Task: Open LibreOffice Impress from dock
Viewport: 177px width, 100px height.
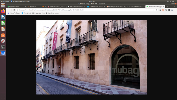Action: pos(3,29)
